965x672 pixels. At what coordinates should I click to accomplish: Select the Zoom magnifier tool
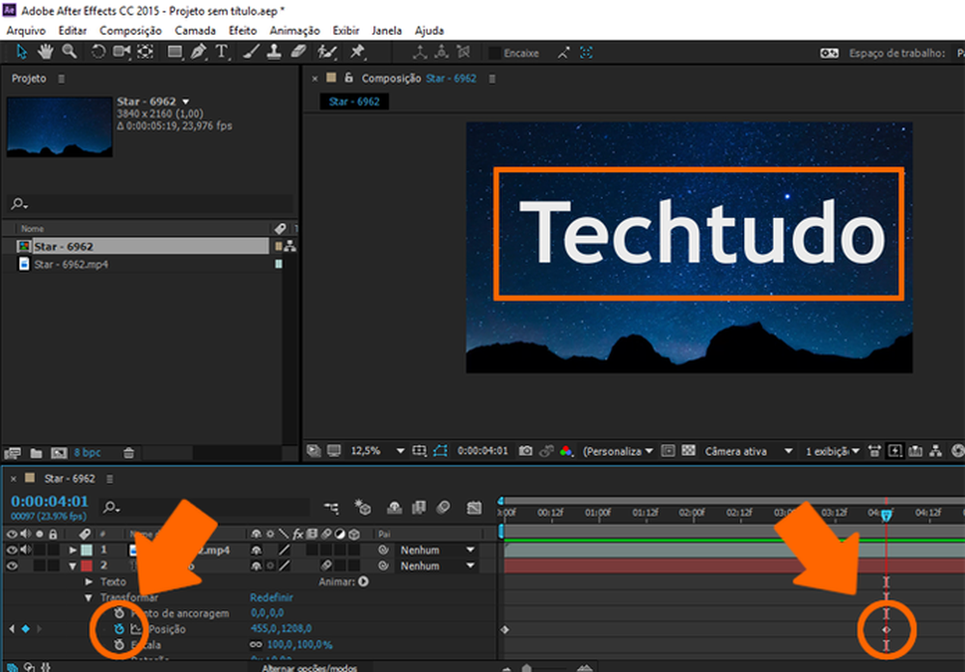pyautogui.click(x=69, y=52)
